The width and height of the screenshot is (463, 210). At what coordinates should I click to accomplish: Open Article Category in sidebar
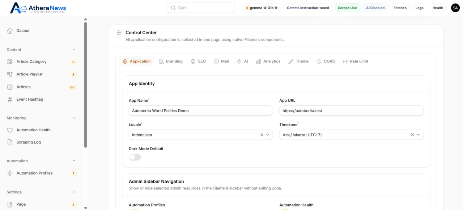(x=42, y=62)
